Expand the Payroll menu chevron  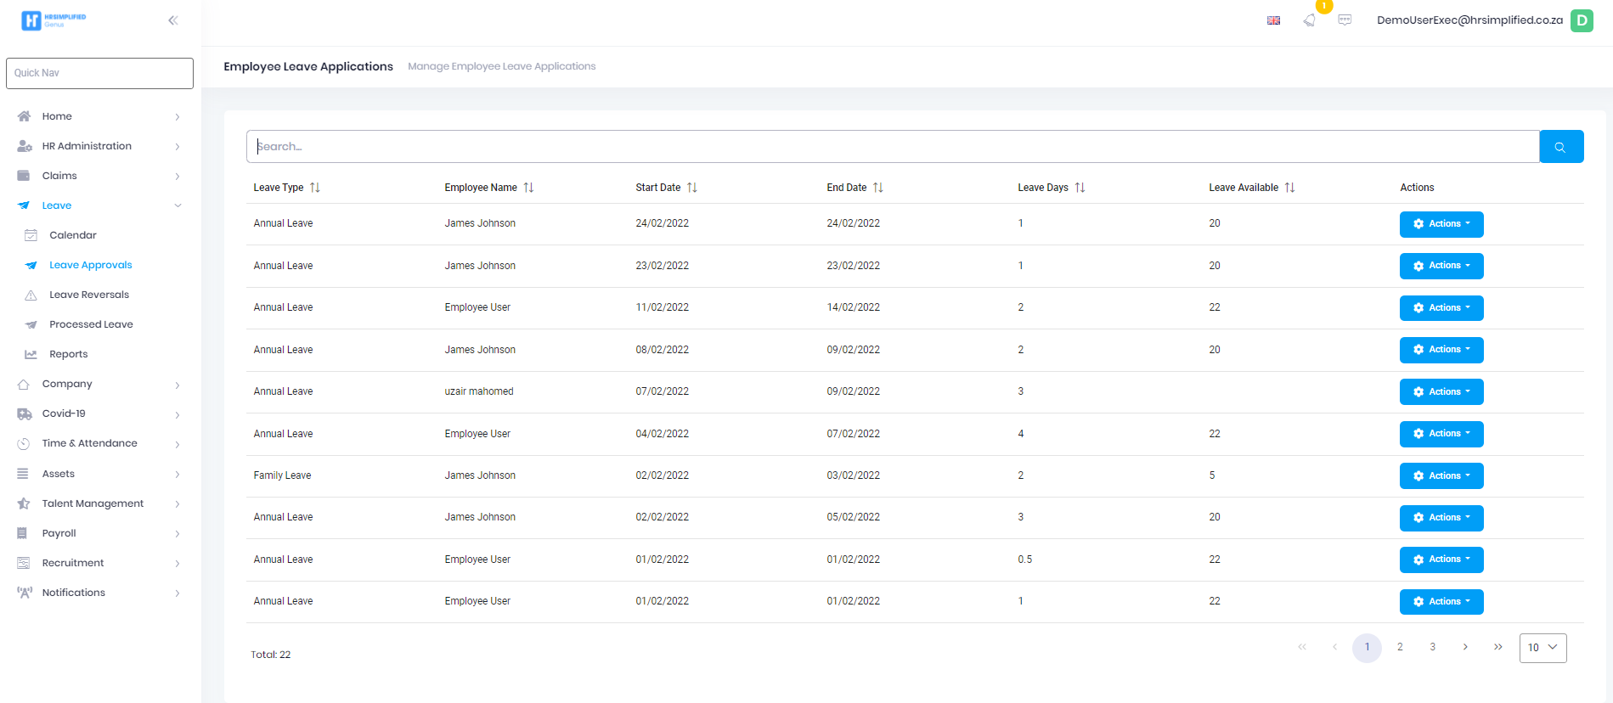pyautogui.click(x=178, y=534)
